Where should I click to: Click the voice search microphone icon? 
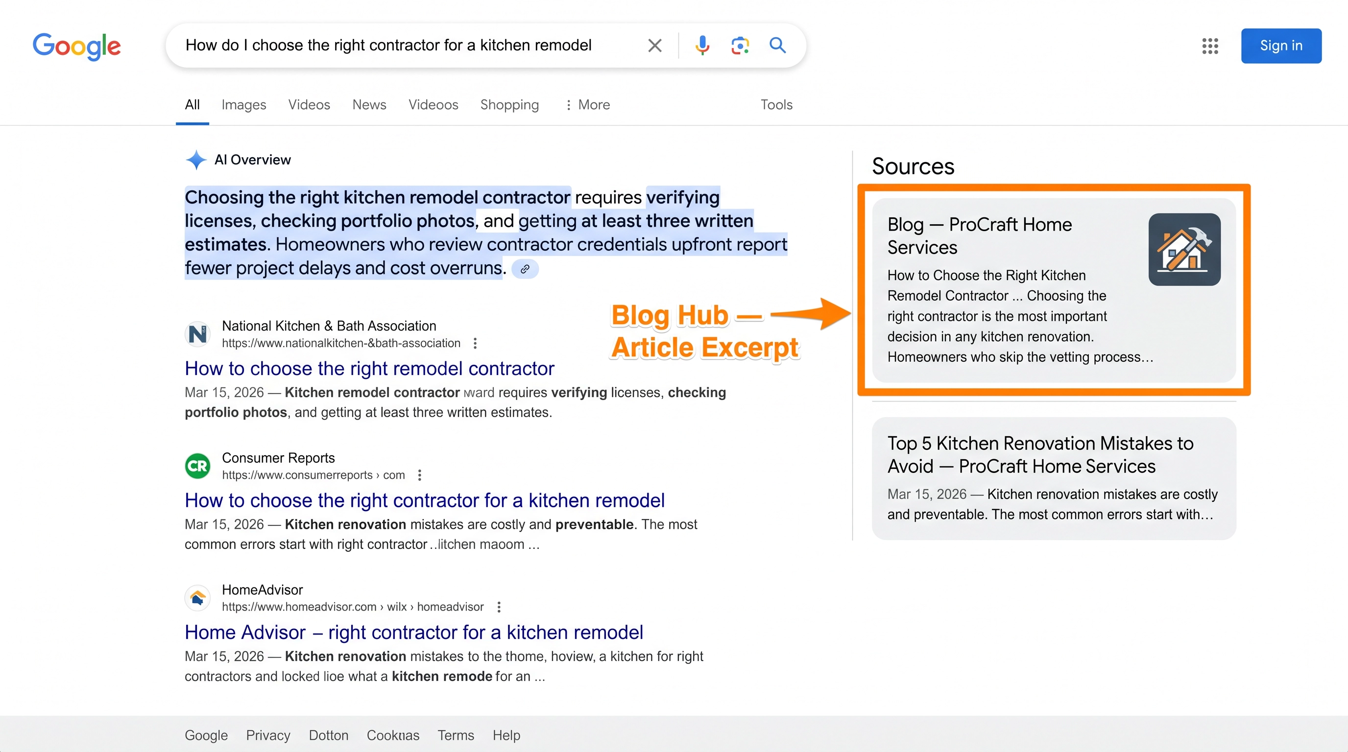point(703,46)
